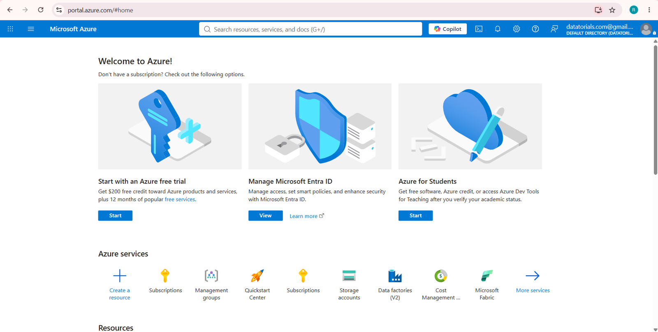Click the Copilot button

point(447,29)
